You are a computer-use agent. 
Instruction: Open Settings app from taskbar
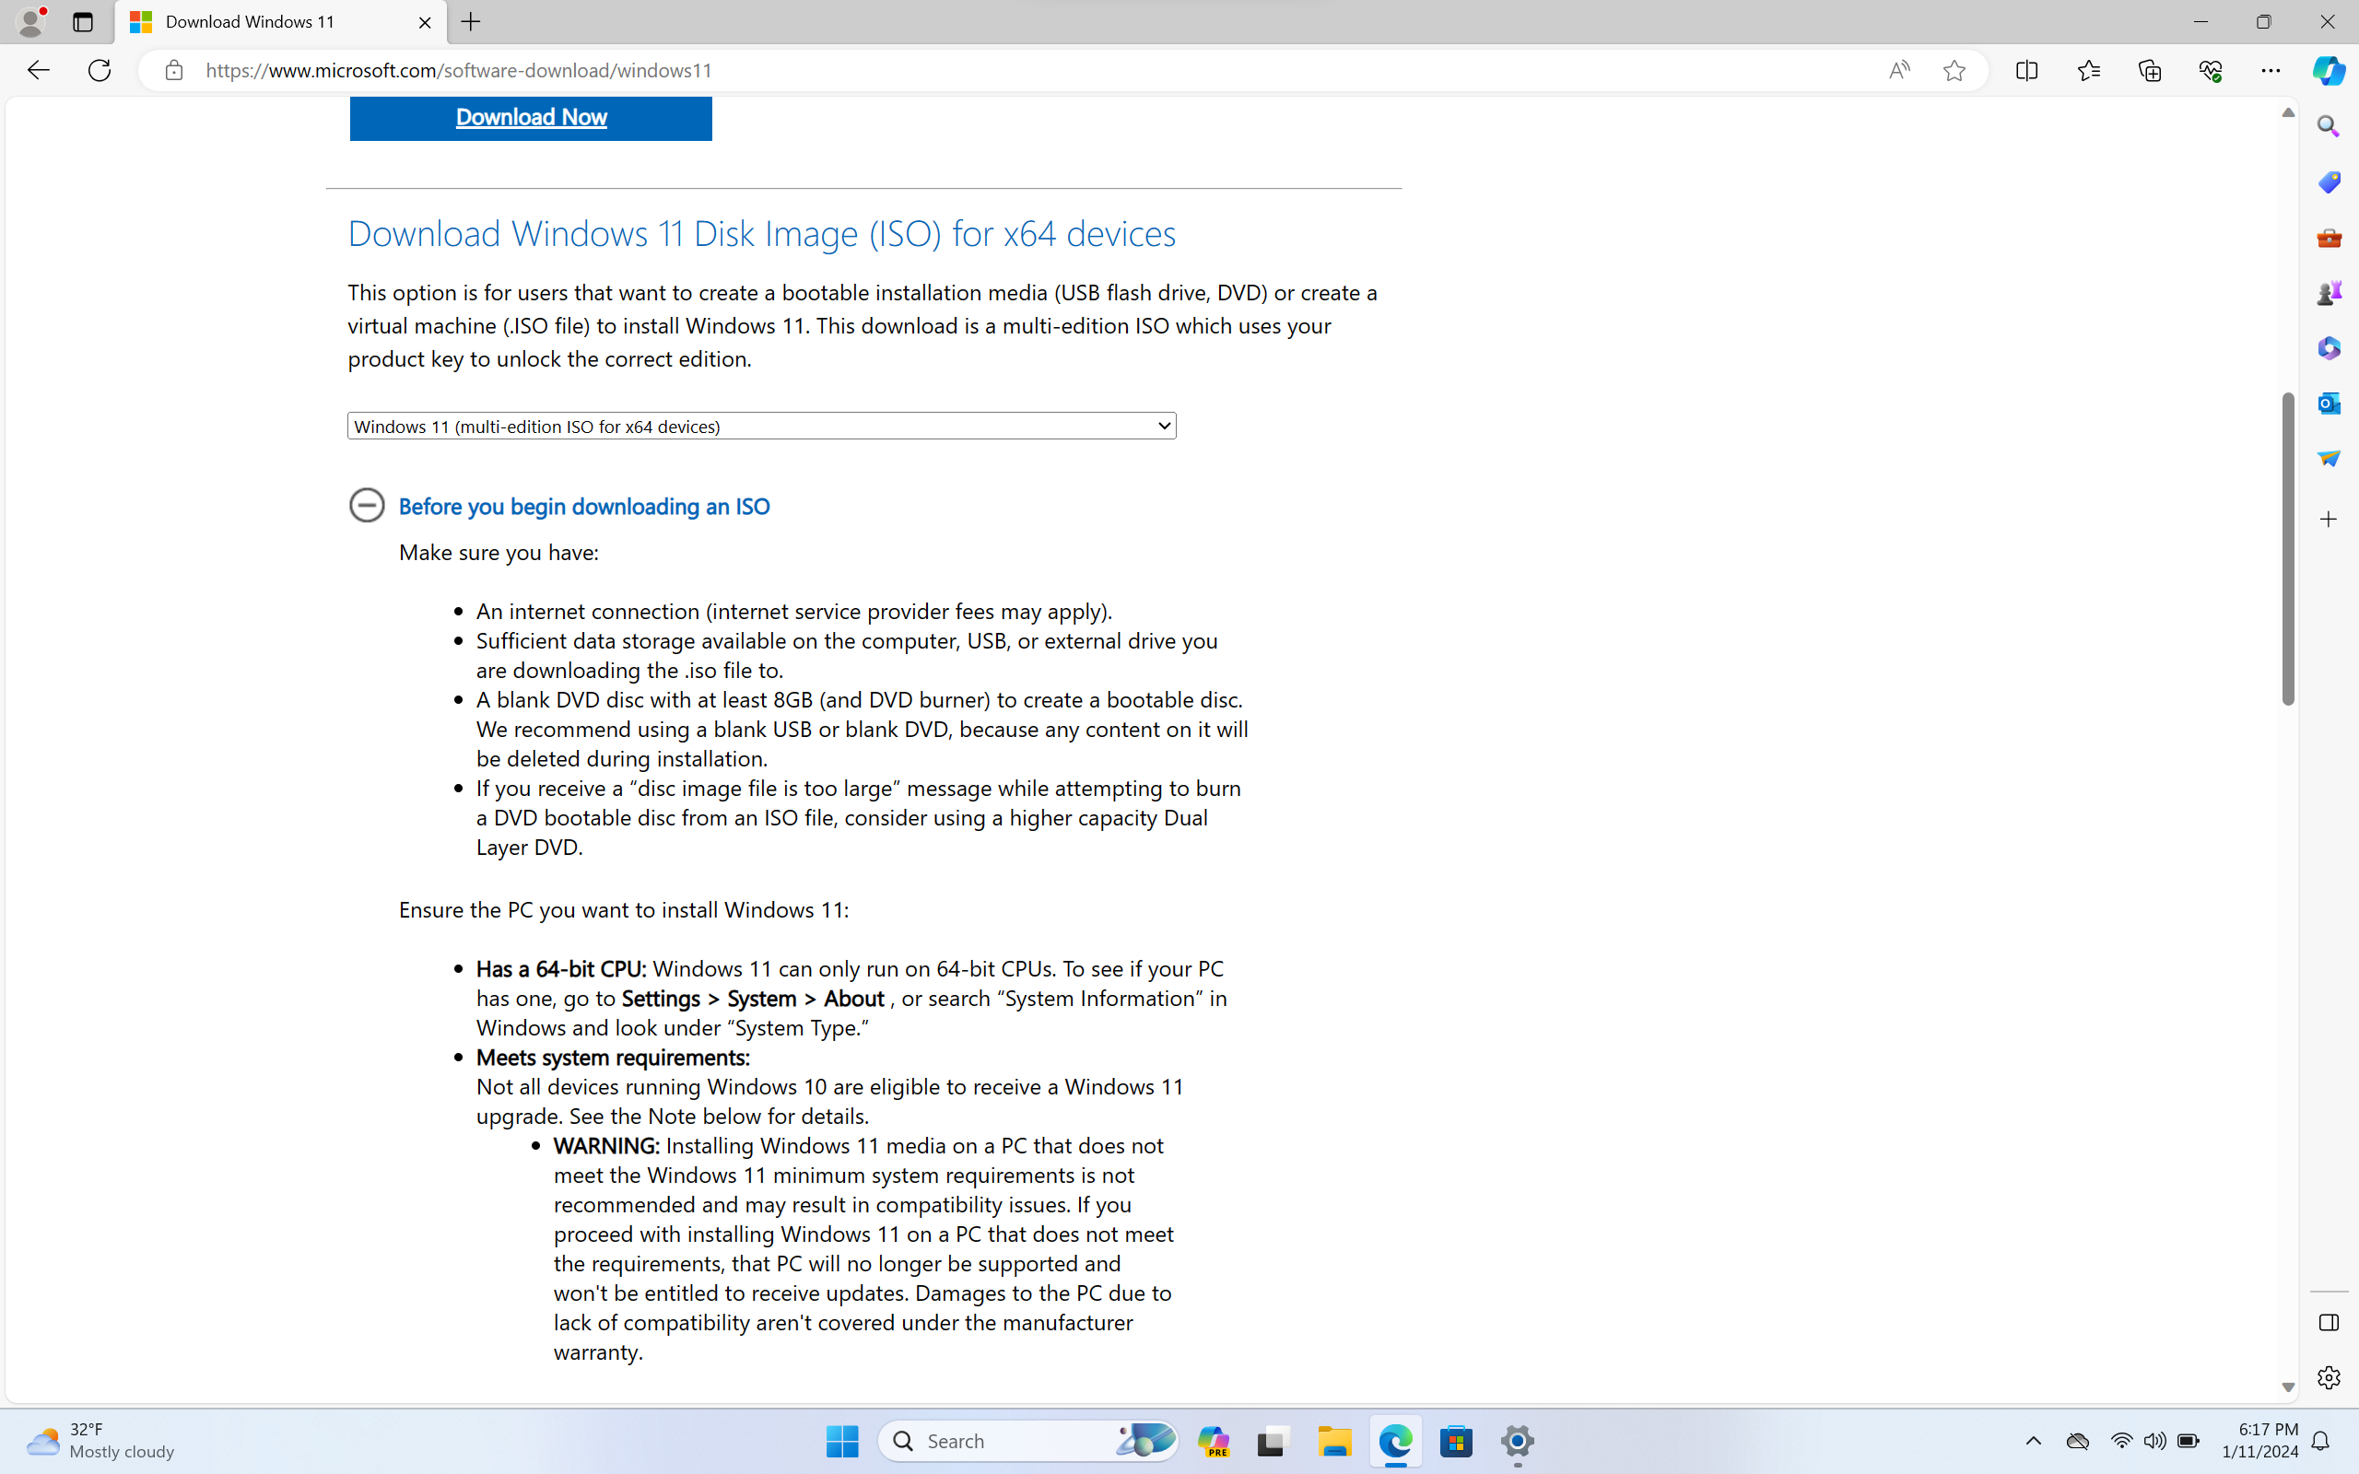pyautogui.click(x=1517, y=1441)
